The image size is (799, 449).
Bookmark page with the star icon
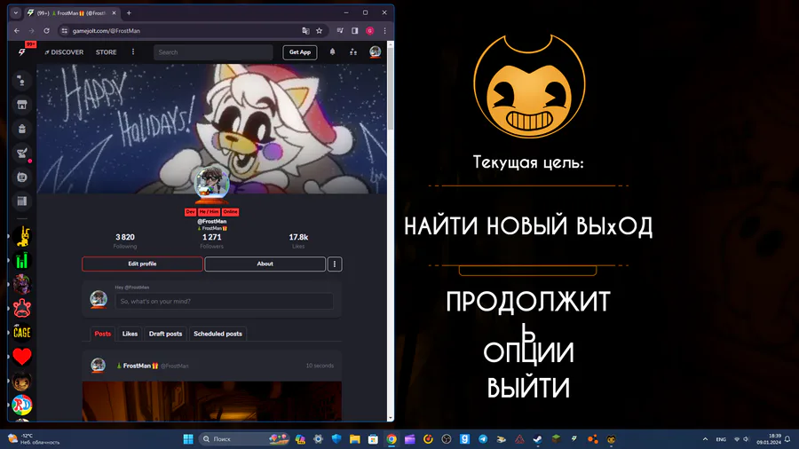[x=319, y=31]
